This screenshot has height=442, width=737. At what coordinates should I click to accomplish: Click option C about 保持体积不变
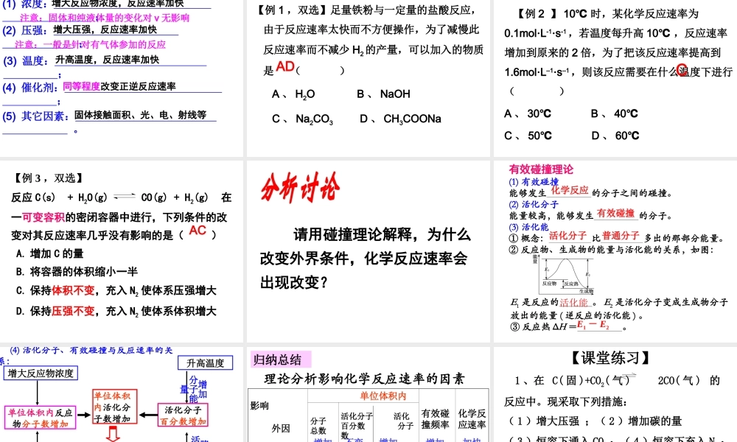(x=116, y=291)
